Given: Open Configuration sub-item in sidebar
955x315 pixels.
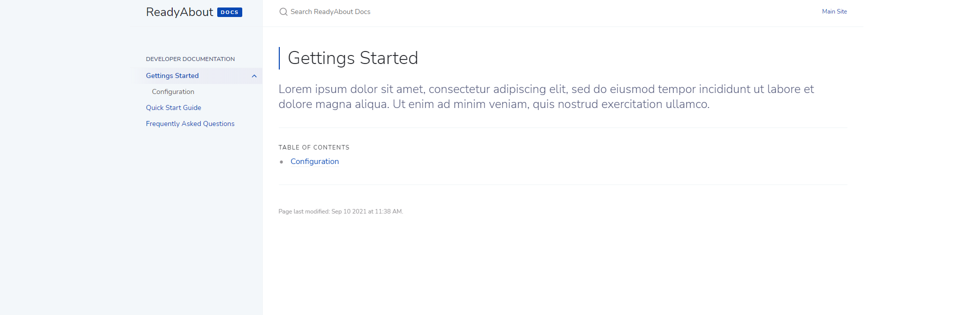Looking at the screenshot, I should coord(173,91).
